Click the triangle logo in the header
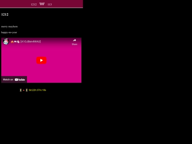192x144 pixels. pos(42,4)
